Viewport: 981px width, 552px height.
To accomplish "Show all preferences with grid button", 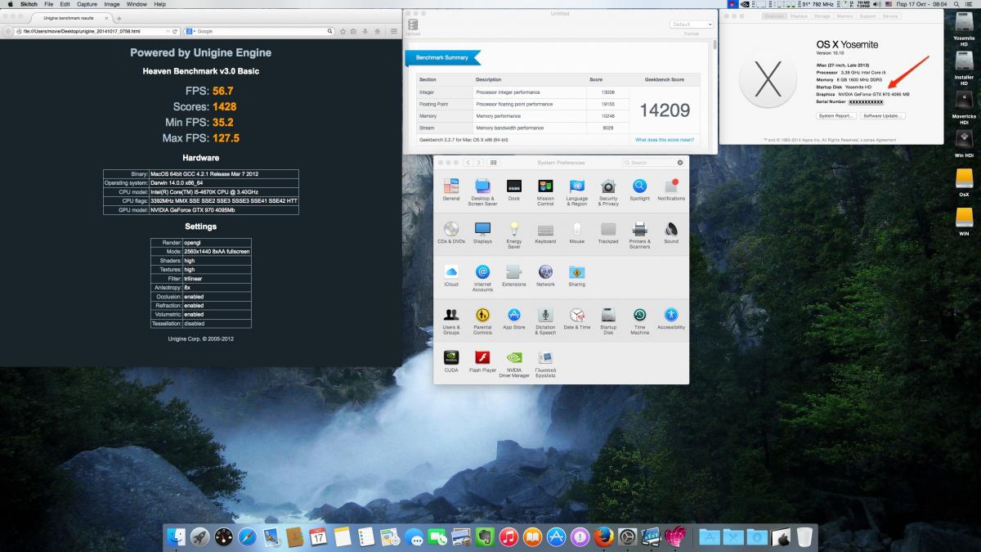I will coord(493,163).
